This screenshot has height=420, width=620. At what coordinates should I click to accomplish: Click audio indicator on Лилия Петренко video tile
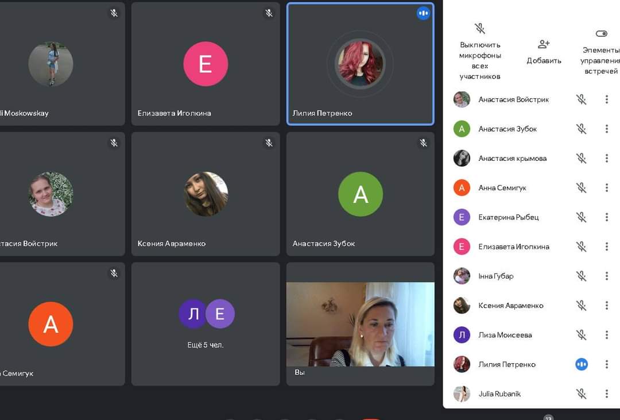point(423,13)
